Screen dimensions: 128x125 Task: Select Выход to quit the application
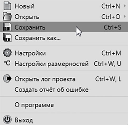pos(64,120)
